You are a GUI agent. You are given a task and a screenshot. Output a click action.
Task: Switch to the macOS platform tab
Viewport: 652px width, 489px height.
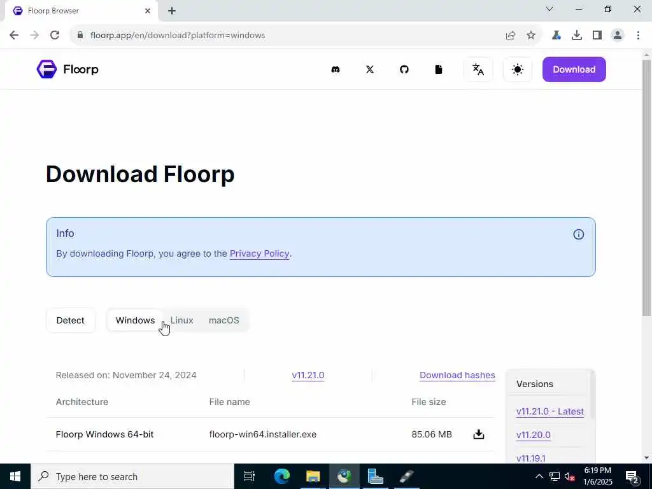pyautogui.click(x=223, y=320)
